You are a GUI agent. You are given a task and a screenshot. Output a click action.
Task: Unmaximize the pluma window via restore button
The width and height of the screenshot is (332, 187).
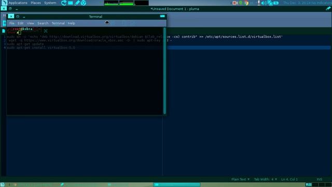[x=10, y=9]
